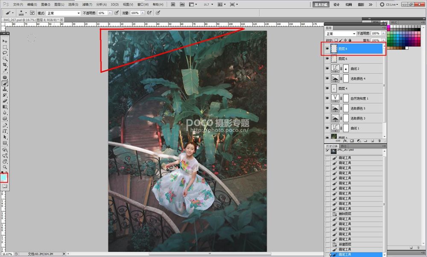Open brush opacity 不透明度 slider arrow
The width and height of the screenshot is (427, 257).
point(110,13)
